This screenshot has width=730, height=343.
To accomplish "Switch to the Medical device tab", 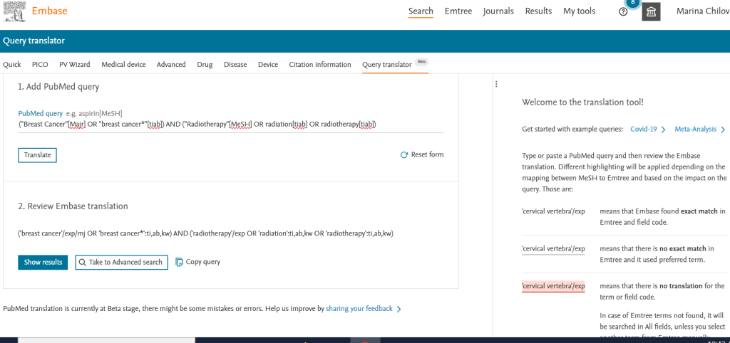I will [x=123, y=65].
